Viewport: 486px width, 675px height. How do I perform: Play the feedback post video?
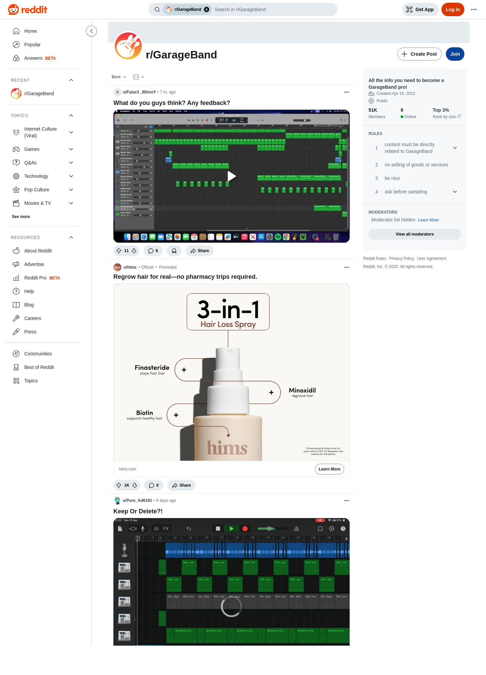pos(232,176)
